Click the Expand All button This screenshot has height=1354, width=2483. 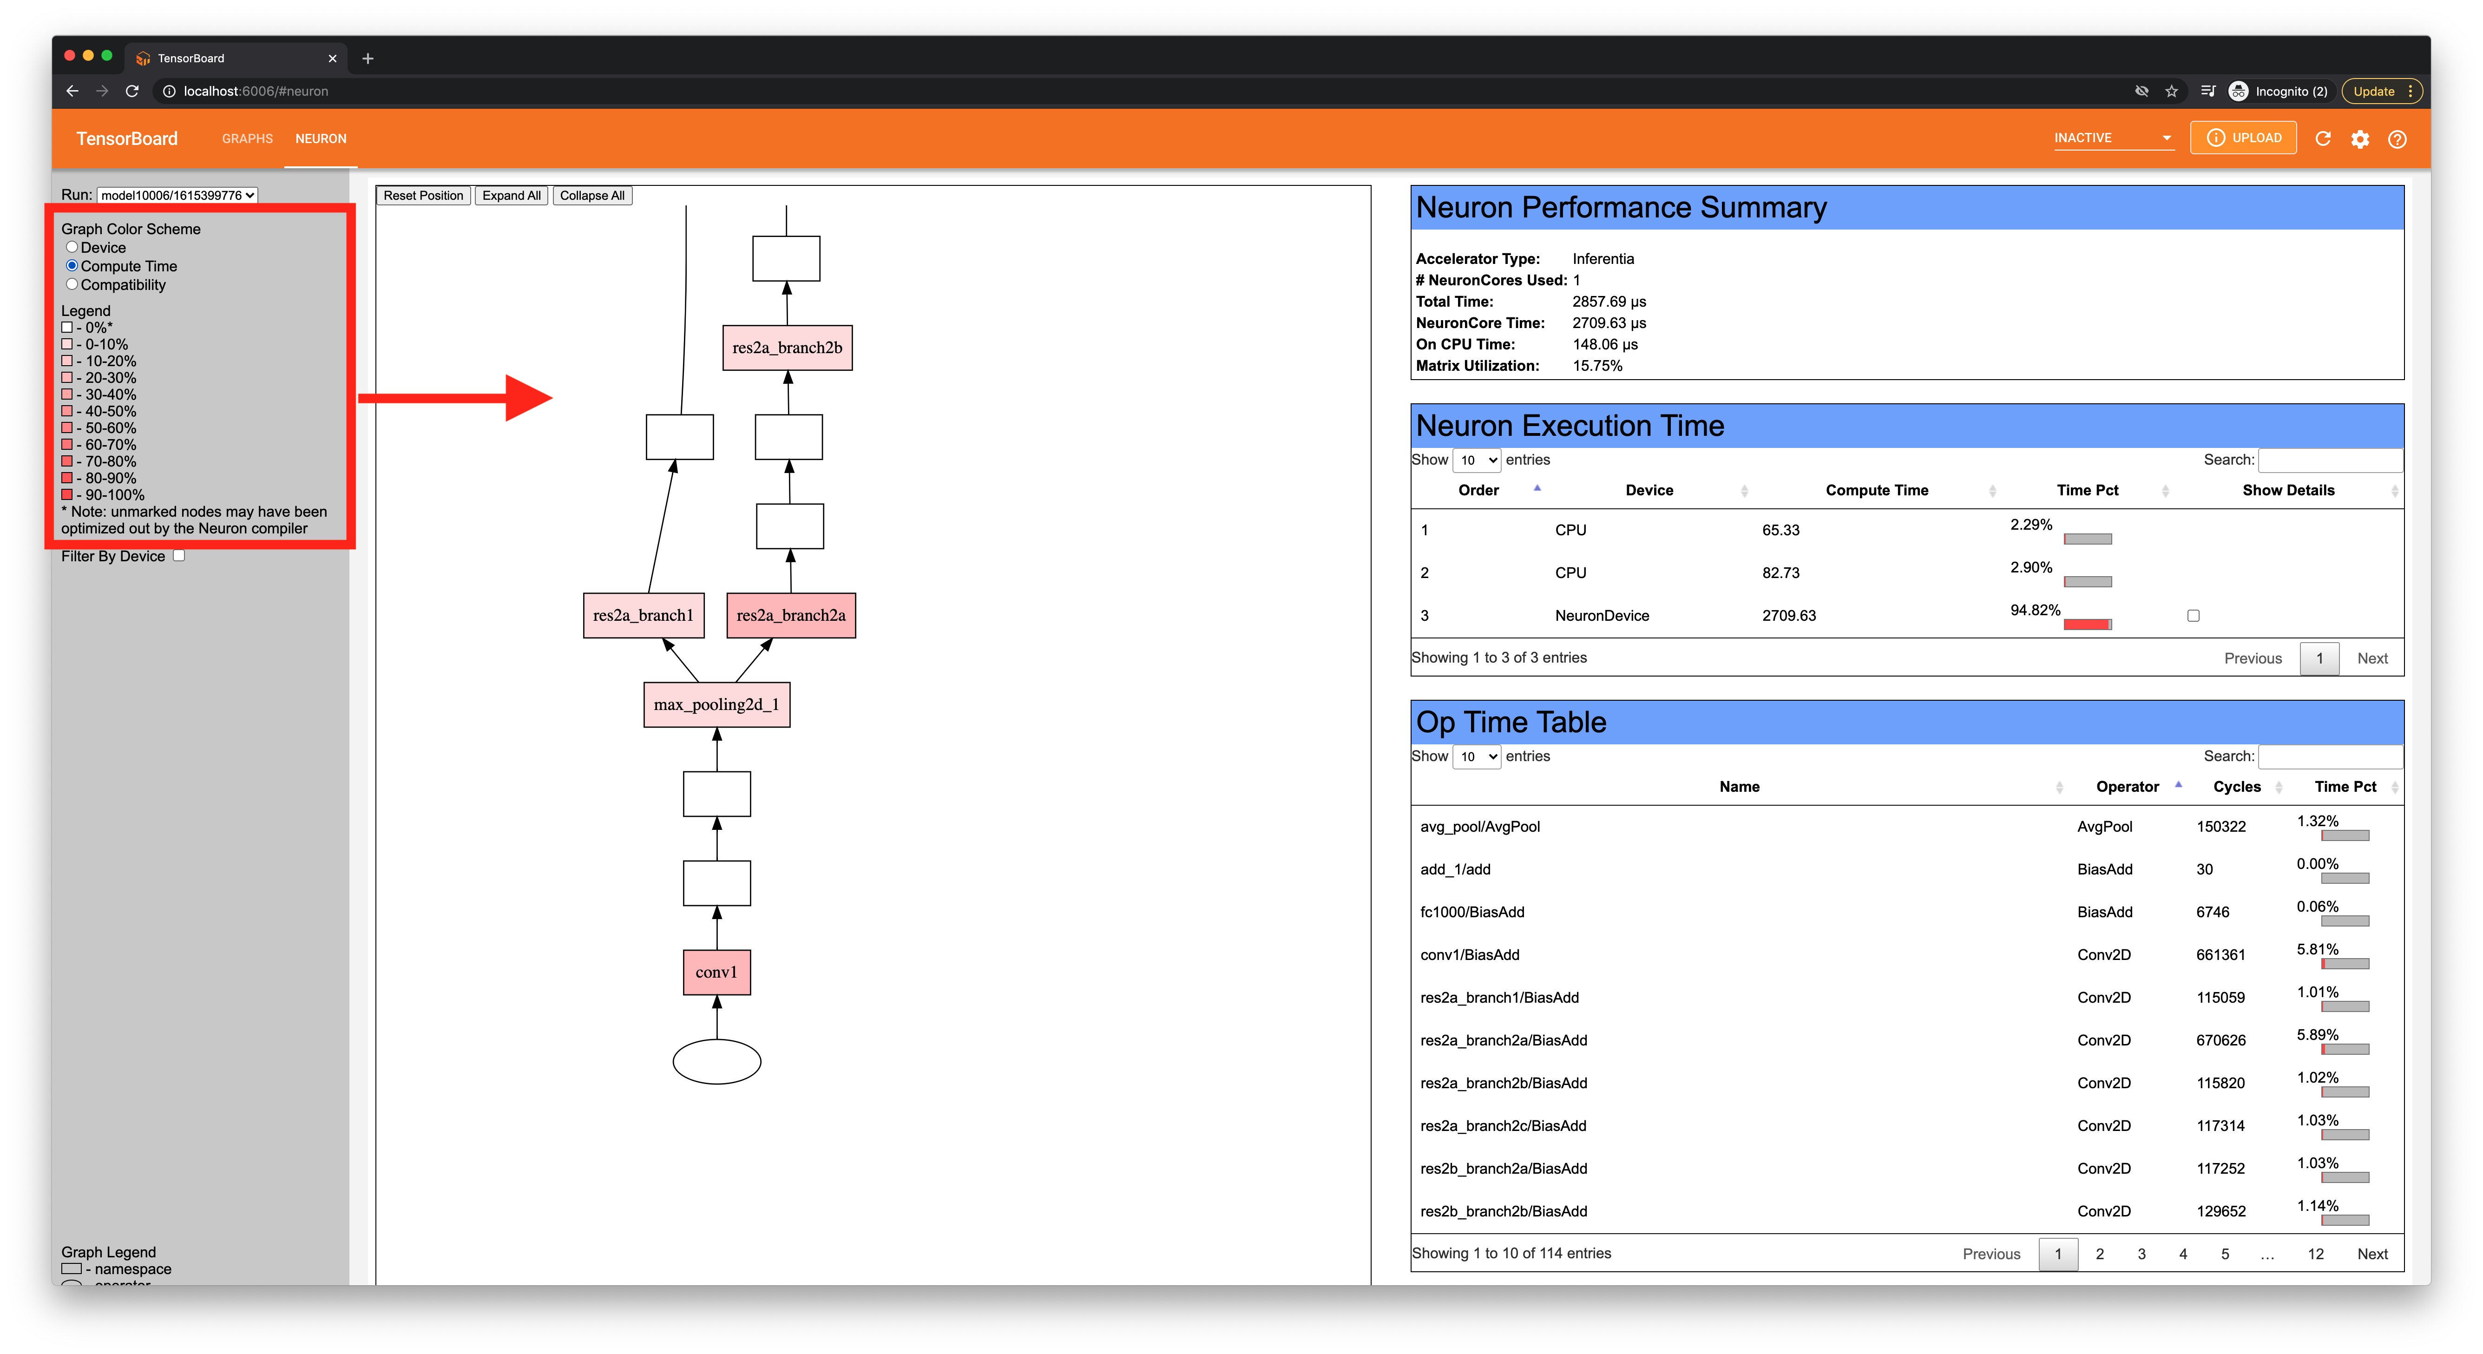pos(511,196)
